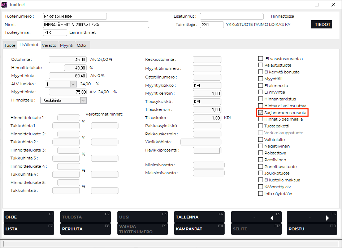Enable the Ei varastoseurantaa checkbox
This screenshot has width=342, height=248.
(260, 58)
